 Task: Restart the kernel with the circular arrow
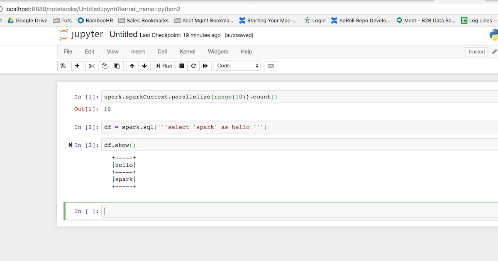[x=193, y=66]
